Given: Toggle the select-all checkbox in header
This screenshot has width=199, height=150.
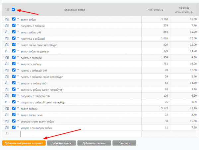Looking at the screenshot, I should click(13, 10).
